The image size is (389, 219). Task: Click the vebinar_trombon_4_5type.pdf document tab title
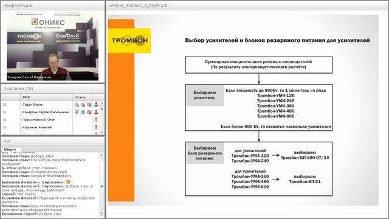coord(138,5)
